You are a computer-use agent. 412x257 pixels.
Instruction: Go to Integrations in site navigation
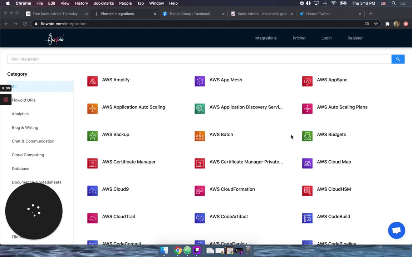pos(265,38)
